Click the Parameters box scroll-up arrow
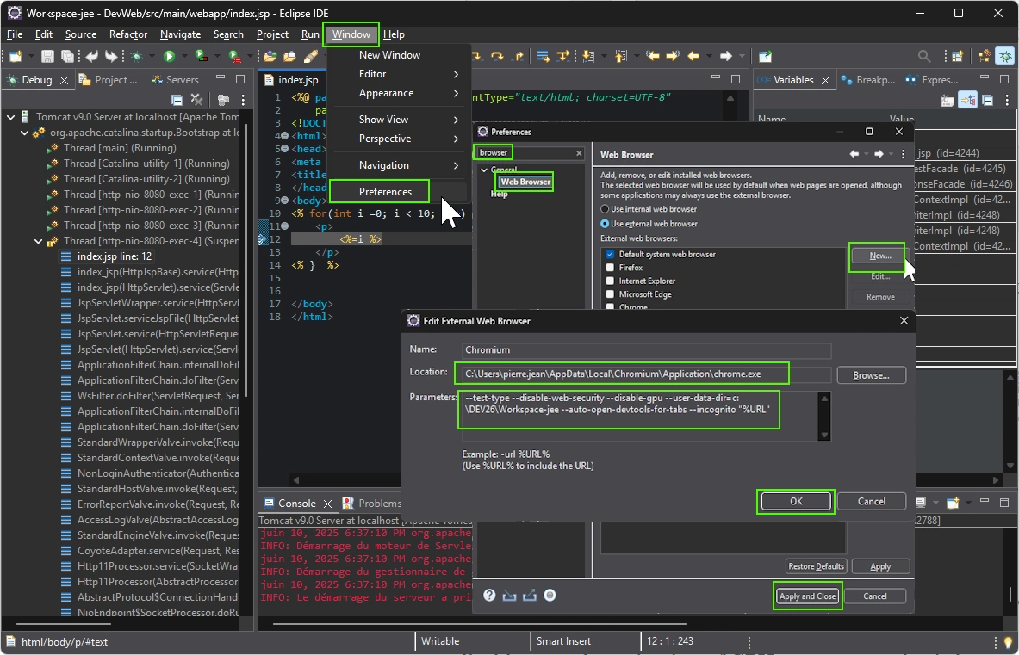 point(824,398)
